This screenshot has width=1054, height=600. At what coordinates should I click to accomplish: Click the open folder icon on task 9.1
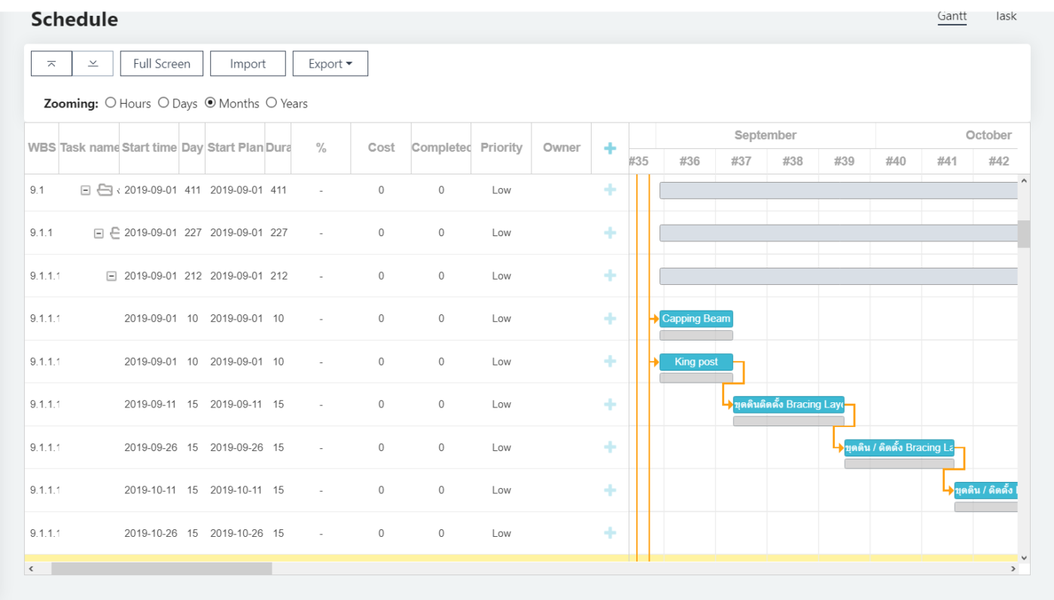tap(104, 190)
